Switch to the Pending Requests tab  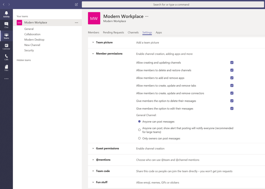click(114, 32)
